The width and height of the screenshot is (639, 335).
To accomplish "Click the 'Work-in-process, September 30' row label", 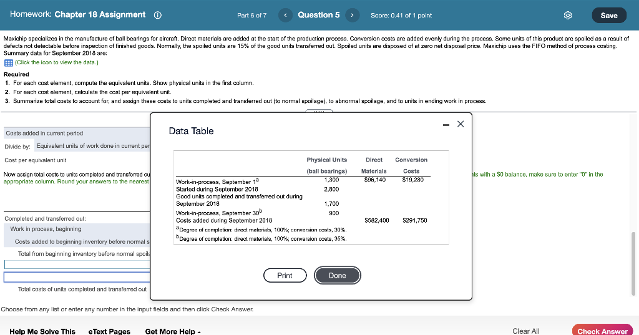I will (219, 212).
